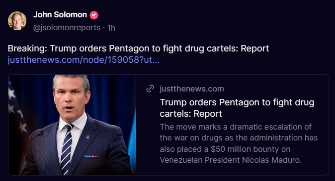This screenshot has height=181, width=335.
Task: Open card headline 'Trump orders Pentagon to fight'
Action: pyautogui.click(x=237, y=108)
